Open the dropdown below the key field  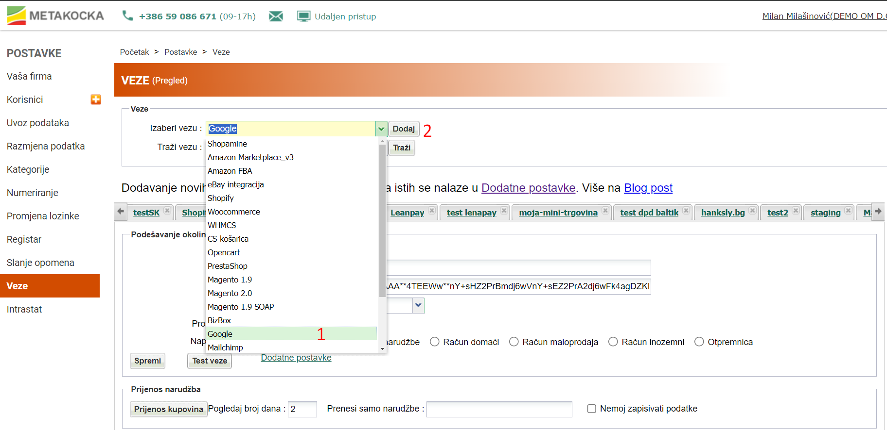click(418, 305)
